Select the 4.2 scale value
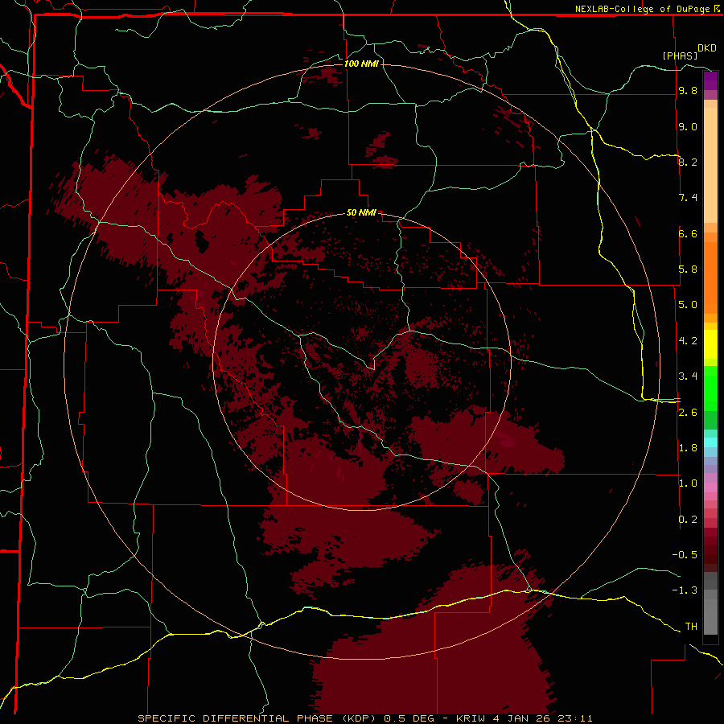The image size is (724, 724). 688,340
